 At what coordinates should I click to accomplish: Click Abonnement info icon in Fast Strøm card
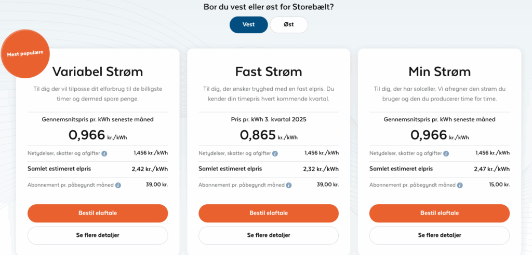289,185
